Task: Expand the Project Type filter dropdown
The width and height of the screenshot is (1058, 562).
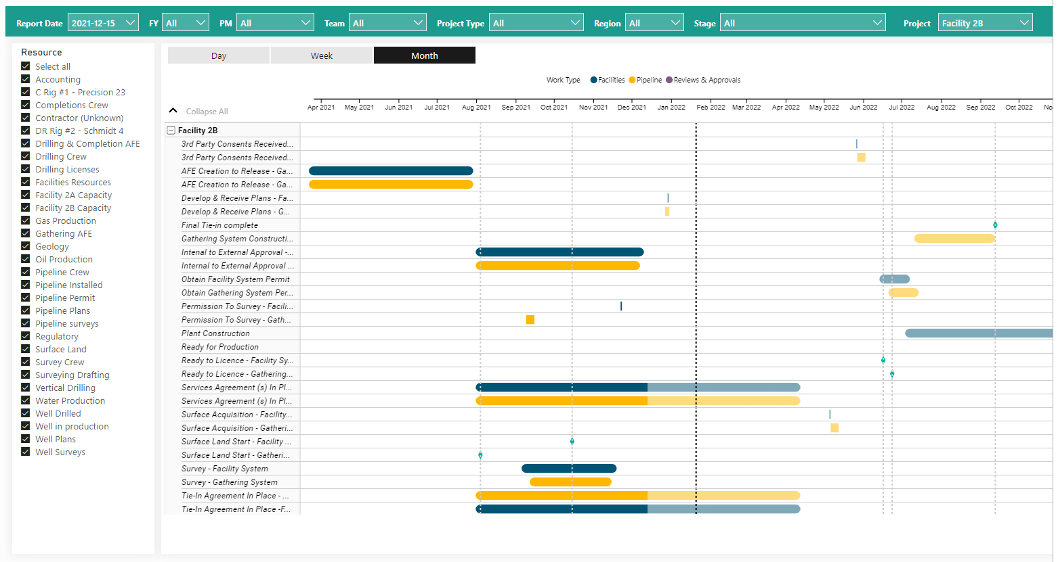Action: click(x=536, y=23)
